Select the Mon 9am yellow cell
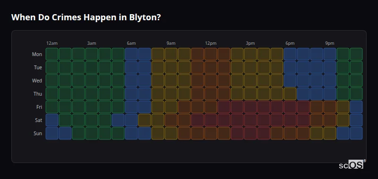 (x=171, y=54)
